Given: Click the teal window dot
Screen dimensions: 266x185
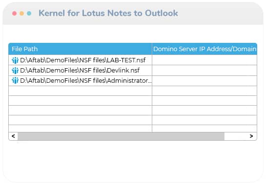Looking at the screenshot, I should click(29, 13).
